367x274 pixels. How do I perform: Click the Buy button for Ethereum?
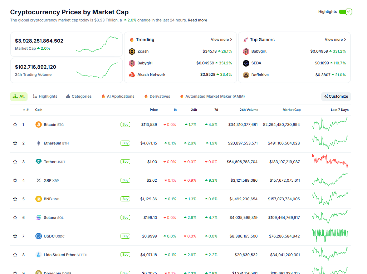[x=125, y=143]
